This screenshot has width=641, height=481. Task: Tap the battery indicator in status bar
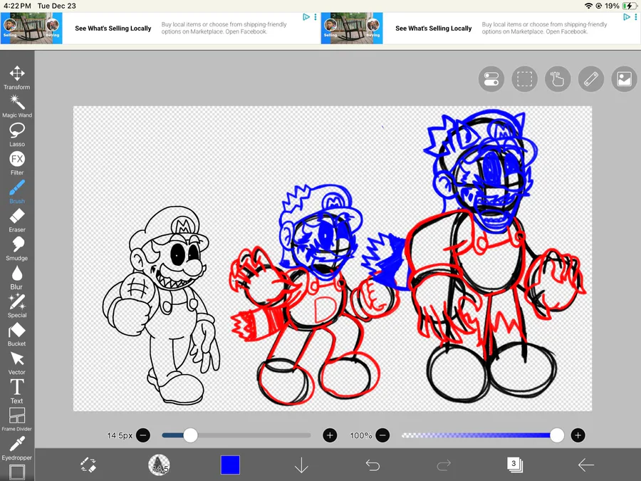point(628,6)
